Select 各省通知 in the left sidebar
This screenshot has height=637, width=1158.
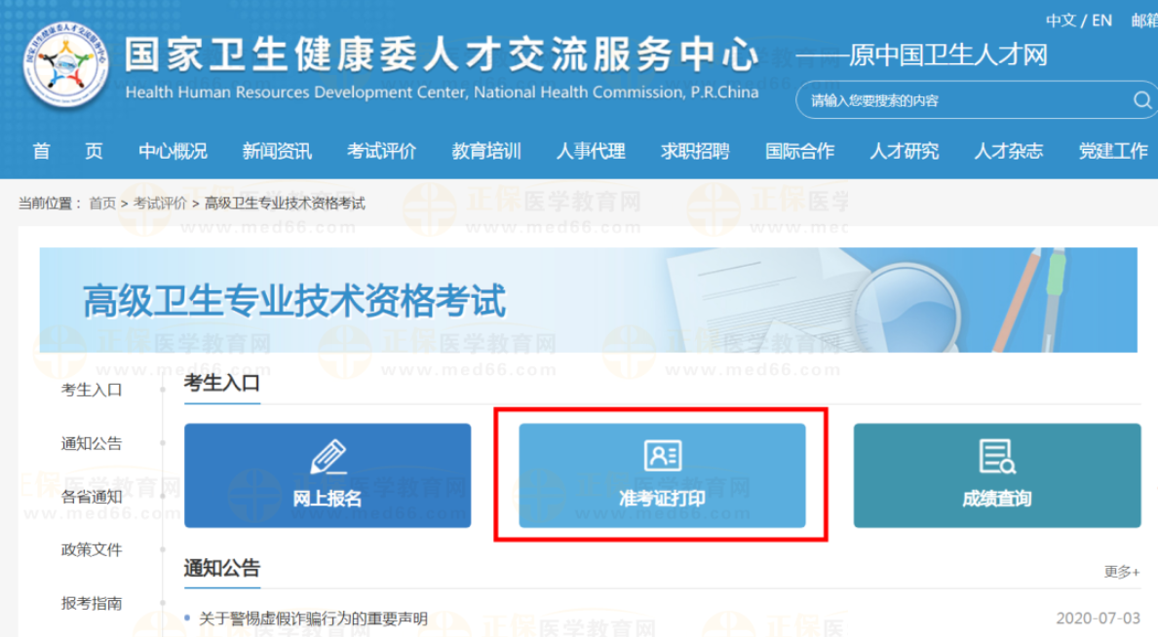[x=92, y=497]
